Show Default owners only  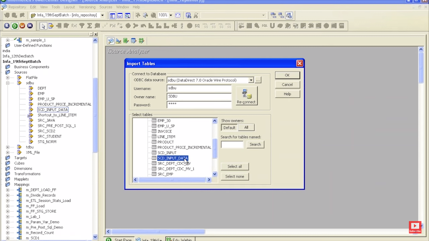[229, 127]
